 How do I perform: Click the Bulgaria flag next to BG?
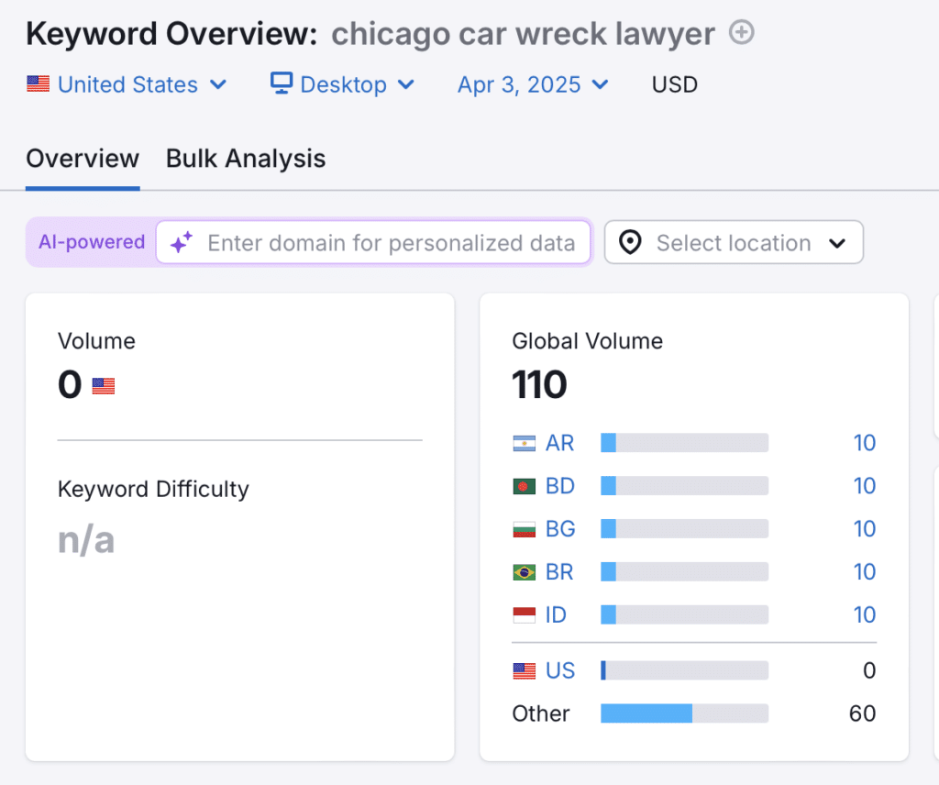tap(524, 528)
